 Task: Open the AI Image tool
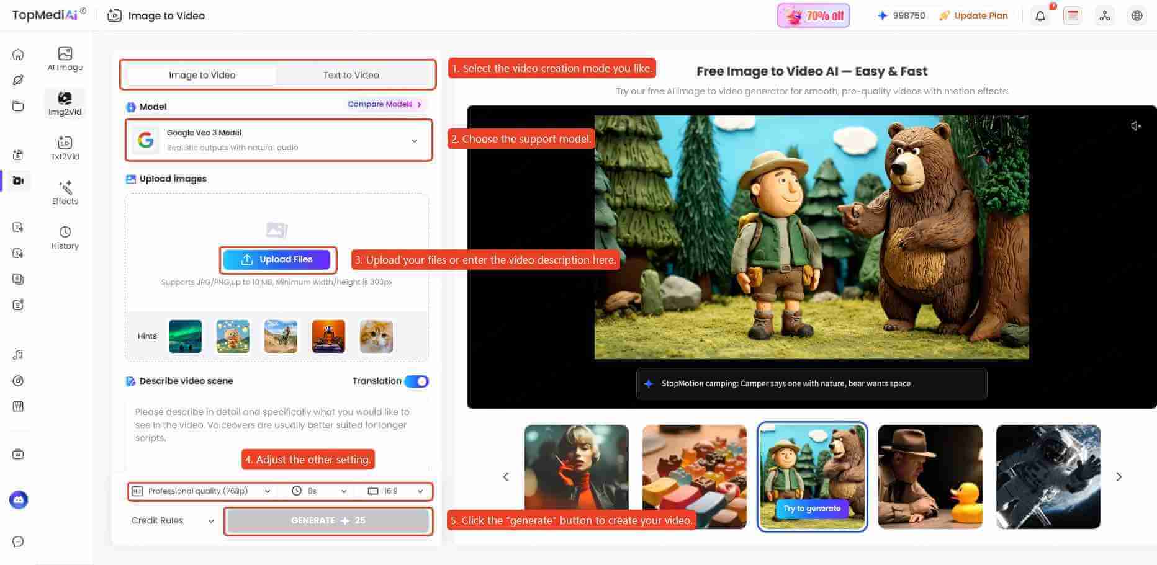65,59
